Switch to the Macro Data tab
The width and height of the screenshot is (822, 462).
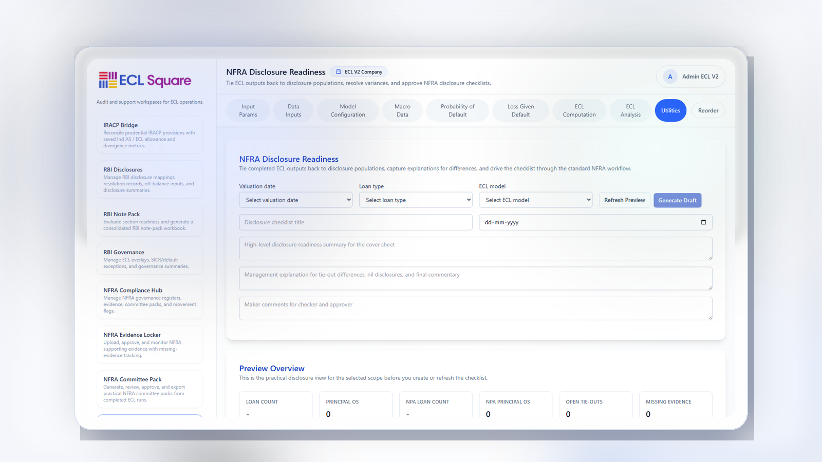tap(402, 110)
